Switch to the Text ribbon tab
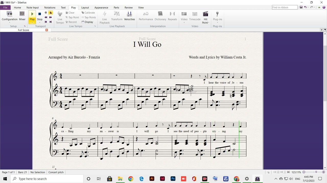This screenshot has width=327, height=183. coord(63,7)
